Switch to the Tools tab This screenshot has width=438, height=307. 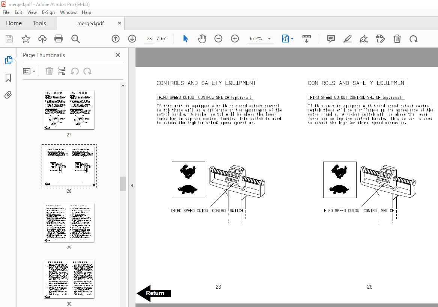tap(39, 23)
